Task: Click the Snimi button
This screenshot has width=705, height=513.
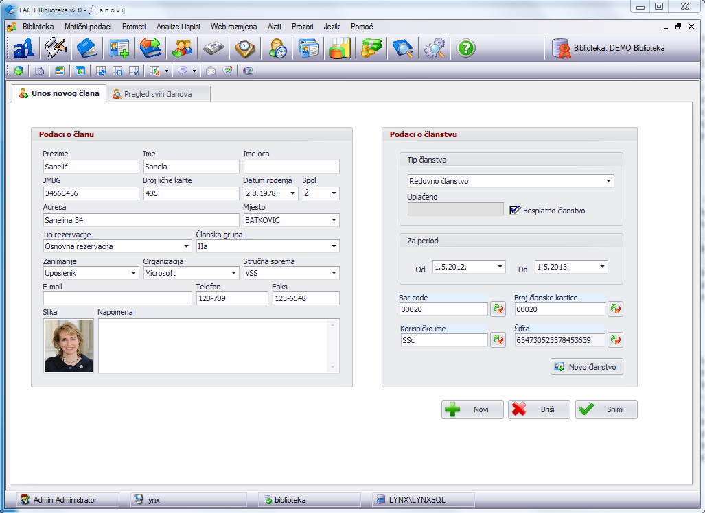Action: click(606, 409)
